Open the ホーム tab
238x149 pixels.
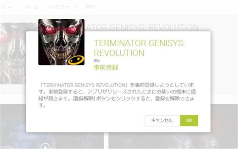[31, 7]
